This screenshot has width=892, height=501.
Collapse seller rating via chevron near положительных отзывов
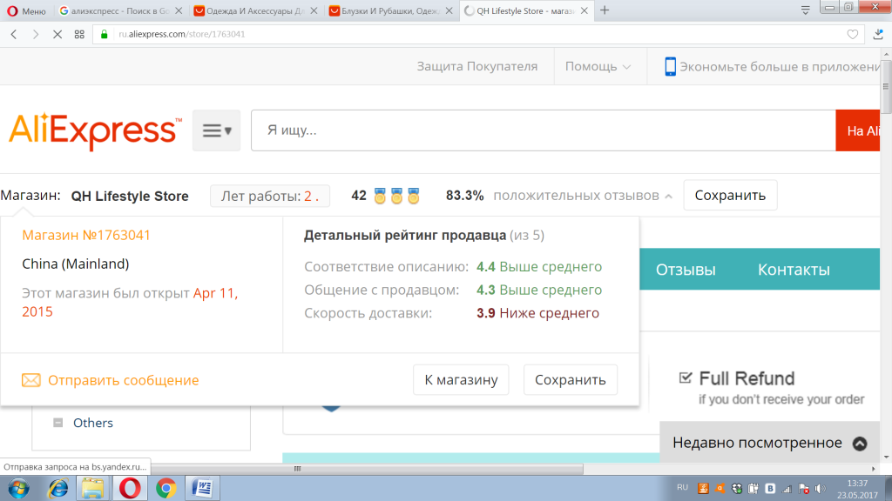click(667, 196)
